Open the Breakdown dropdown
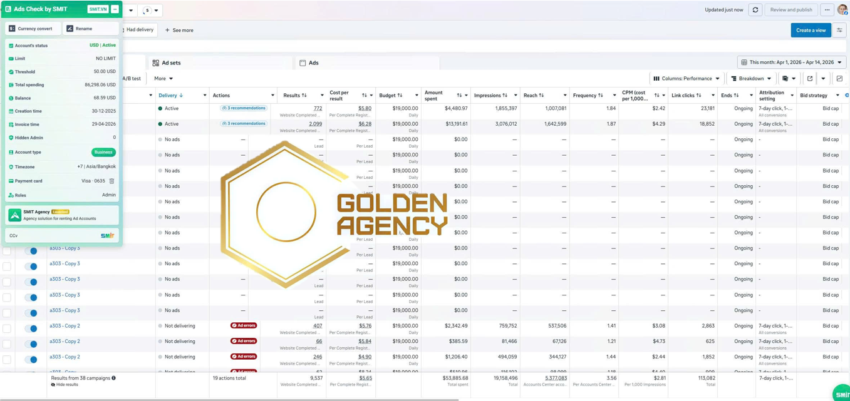Screen dimensions: 850x401 pyautogui.click(x=751, y=79)
